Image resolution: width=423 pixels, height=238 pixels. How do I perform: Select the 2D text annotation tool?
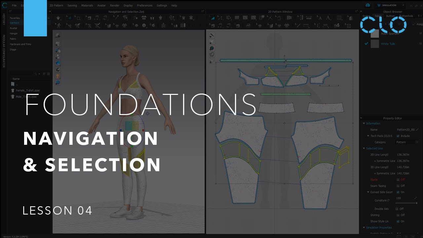tap(319, 18)
